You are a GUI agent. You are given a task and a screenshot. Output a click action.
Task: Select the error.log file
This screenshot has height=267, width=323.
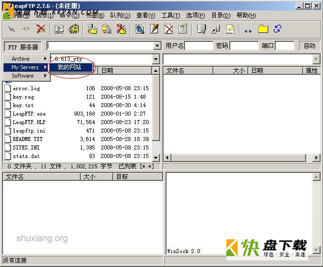(x=26, y=89)
